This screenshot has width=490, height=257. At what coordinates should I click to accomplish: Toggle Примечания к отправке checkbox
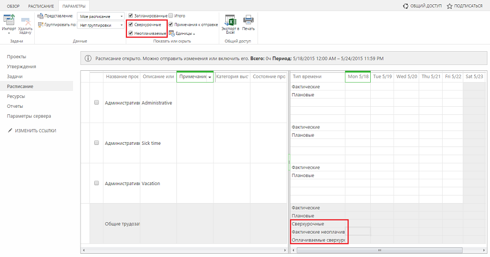pos(171,24)
